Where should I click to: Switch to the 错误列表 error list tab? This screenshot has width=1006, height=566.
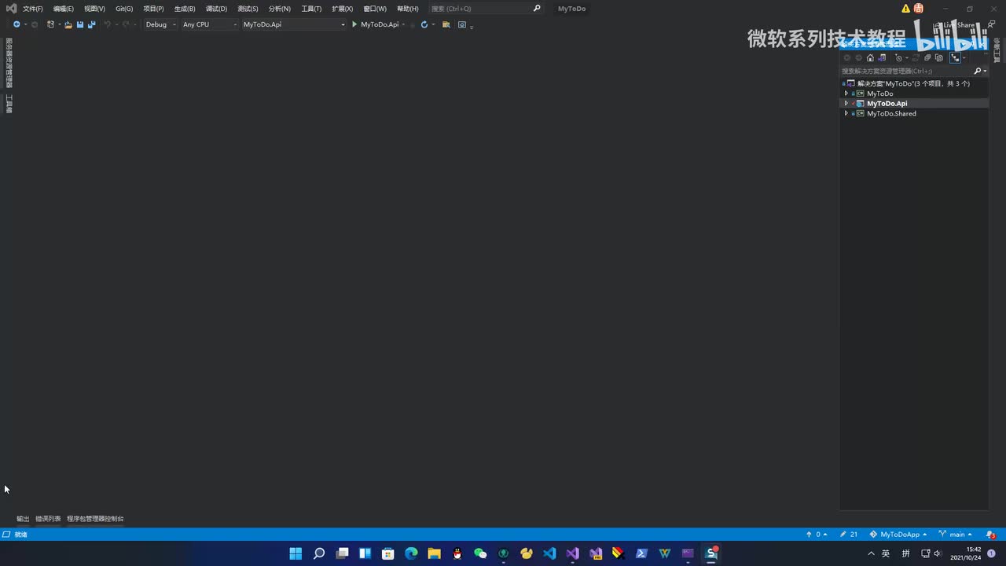[48, 519]
